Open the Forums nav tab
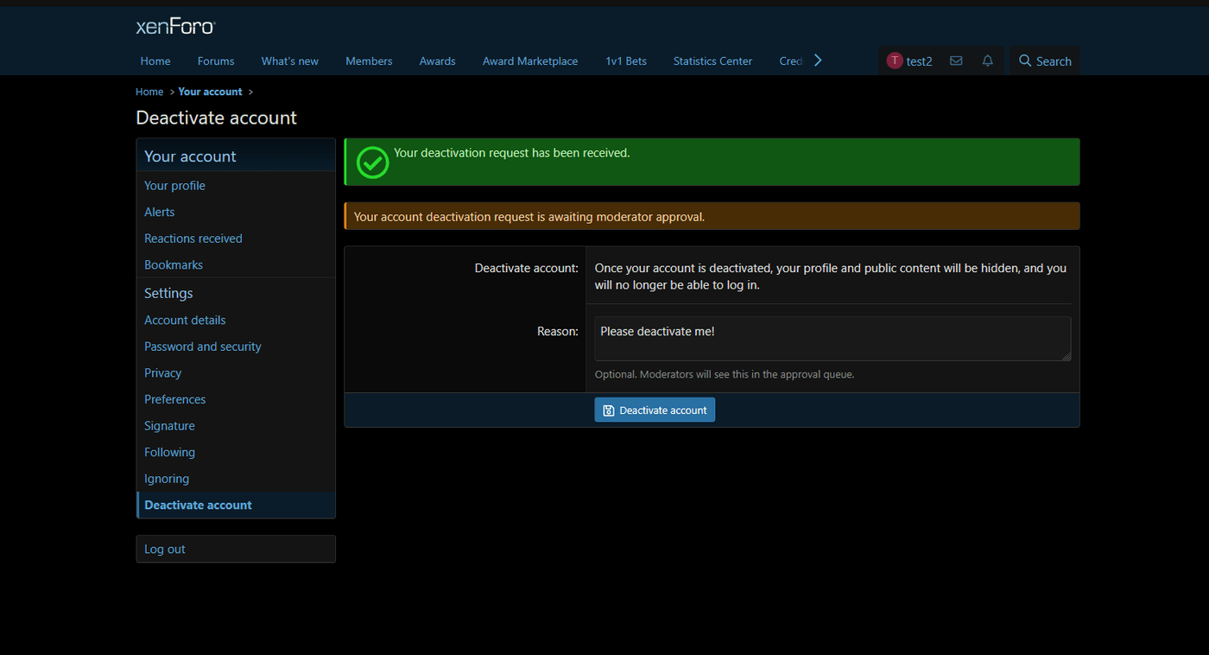Viewport: 1209px width, 655px height. 216,61
